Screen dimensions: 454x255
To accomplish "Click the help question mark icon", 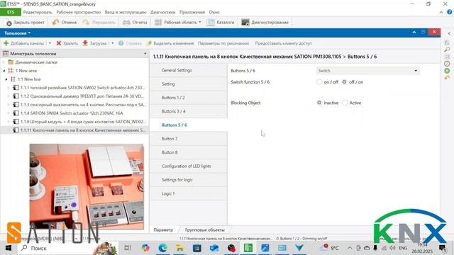I will click(449, 12).
